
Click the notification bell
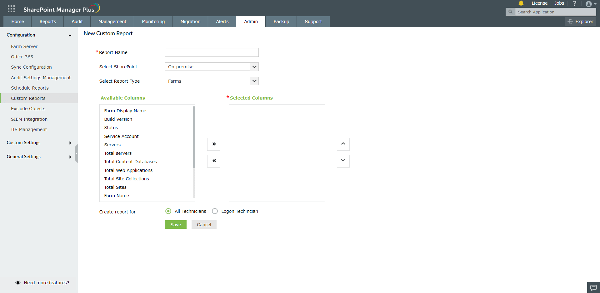tap(521, 3)
